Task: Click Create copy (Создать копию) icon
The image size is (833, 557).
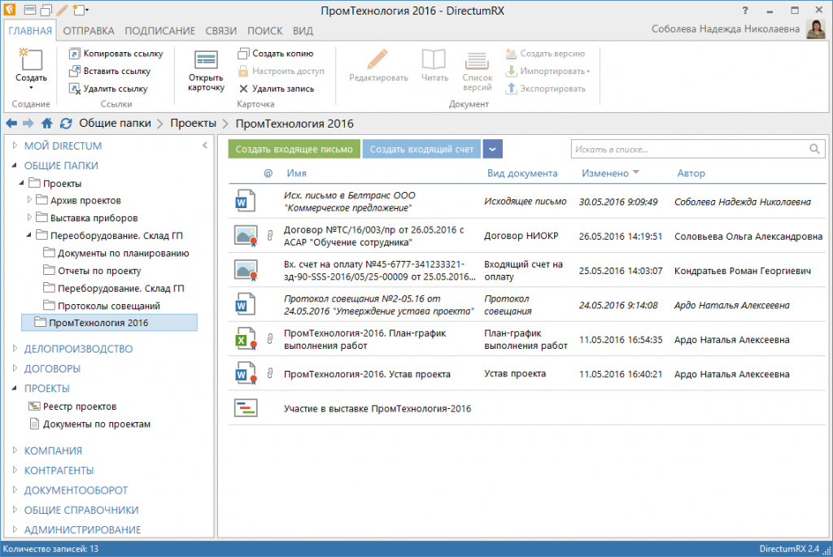Action: [x=243, y=54]
